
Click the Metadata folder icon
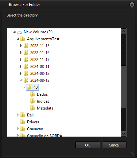(33, 108)
